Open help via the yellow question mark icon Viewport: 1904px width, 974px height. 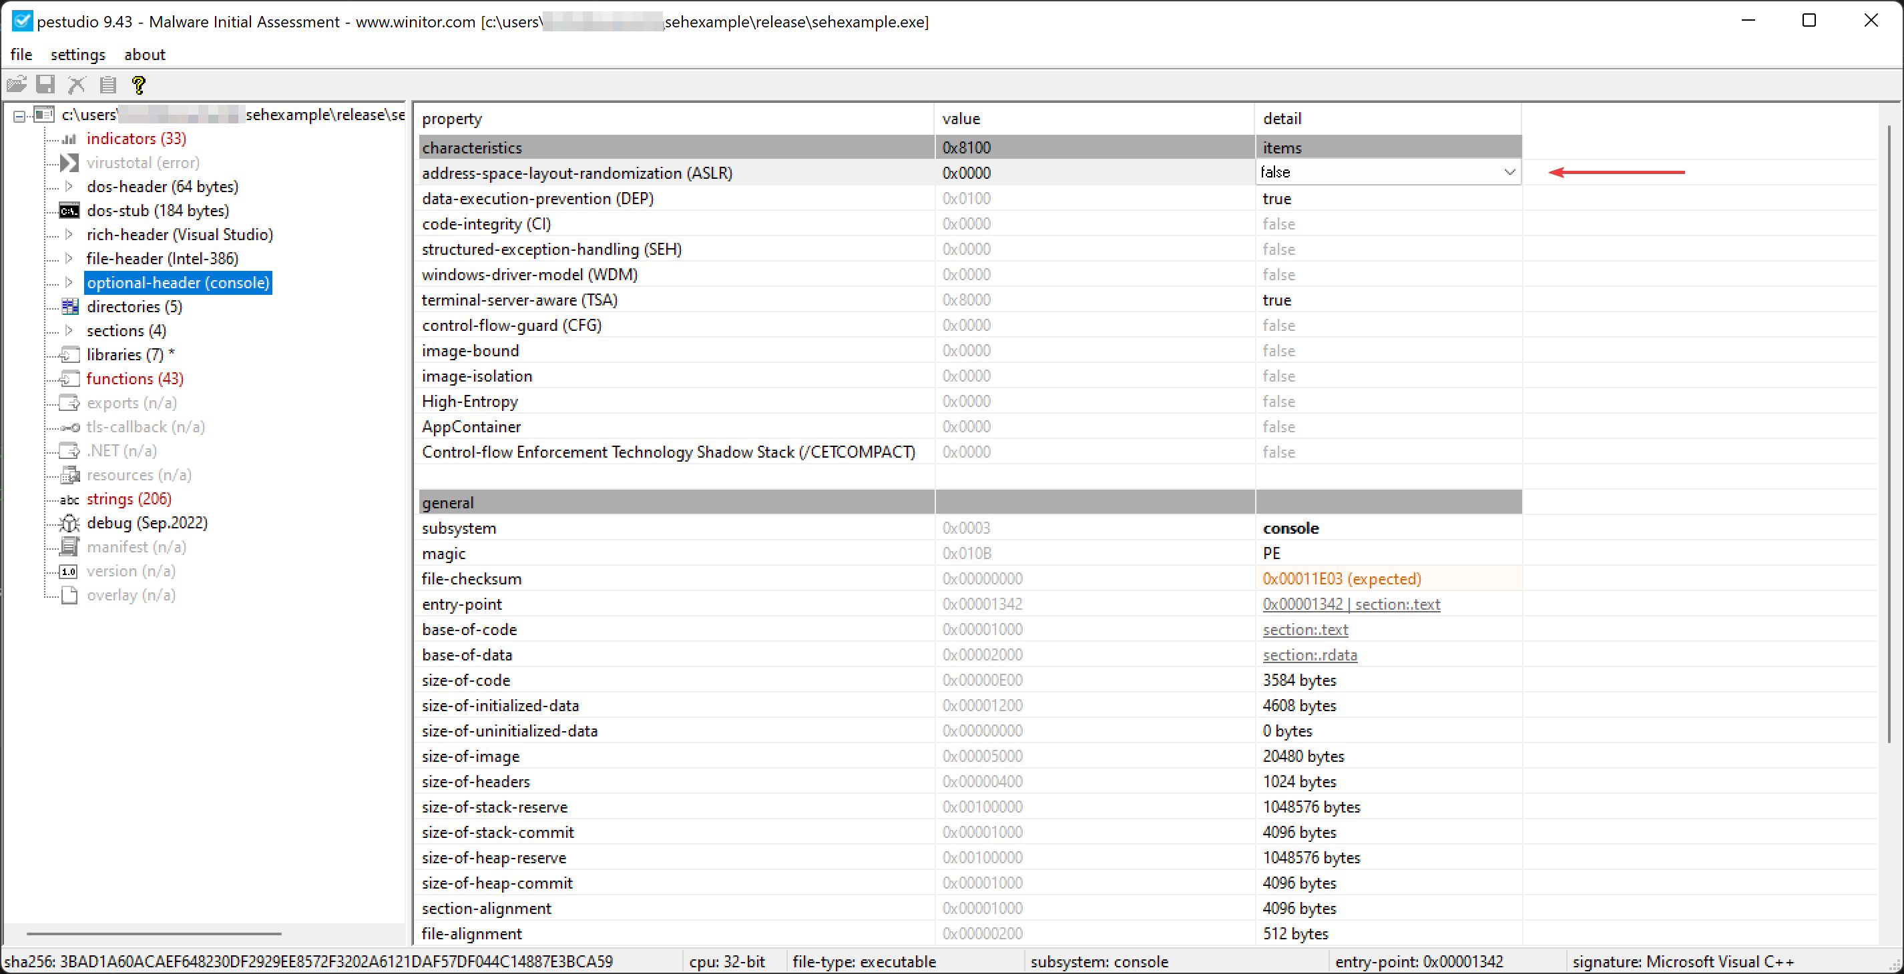[x=138, y=84]
